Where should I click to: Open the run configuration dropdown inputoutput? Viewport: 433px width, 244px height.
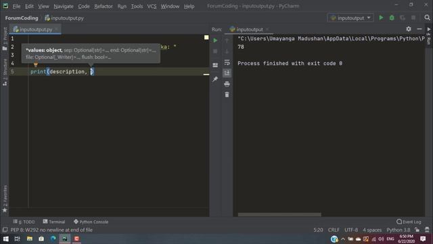pyautogui.click(x=350, y=18)
